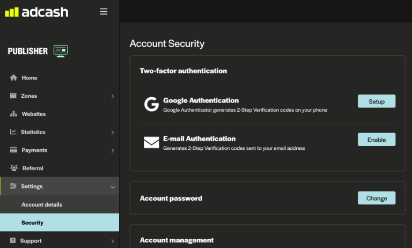Expand the Zones submenu chevron
The height and width of the screenshot is (248, 412).
(x=113, y=96)
